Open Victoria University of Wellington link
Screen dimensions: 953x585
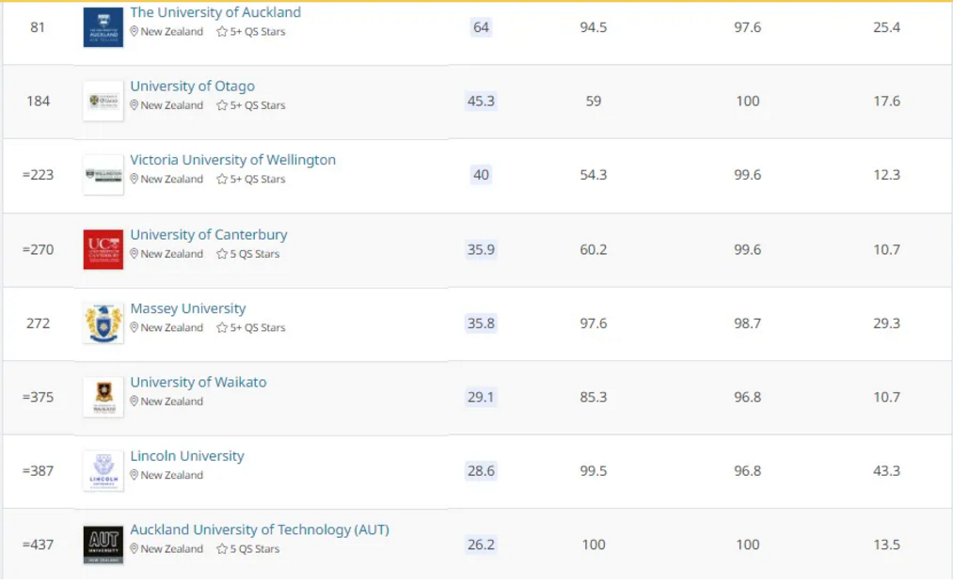(x=232, y=160)
